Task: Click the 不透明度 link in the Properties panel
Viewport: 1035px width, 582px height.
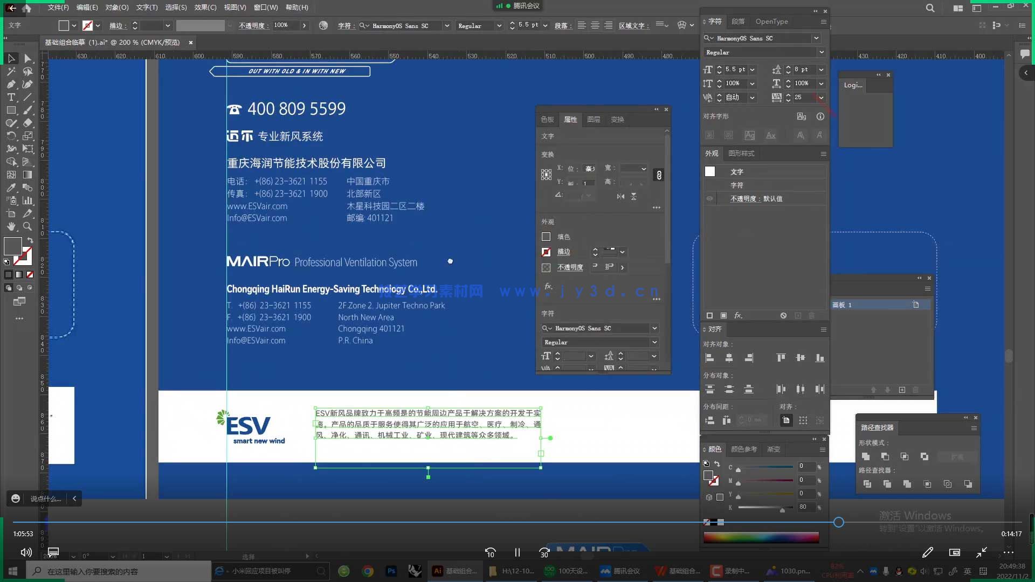Action: point(570,267)
